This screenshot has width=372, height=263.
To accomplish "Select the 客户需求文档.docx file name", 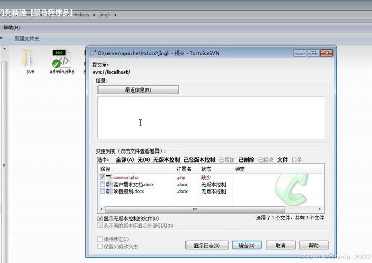I will tap(133, 184).
